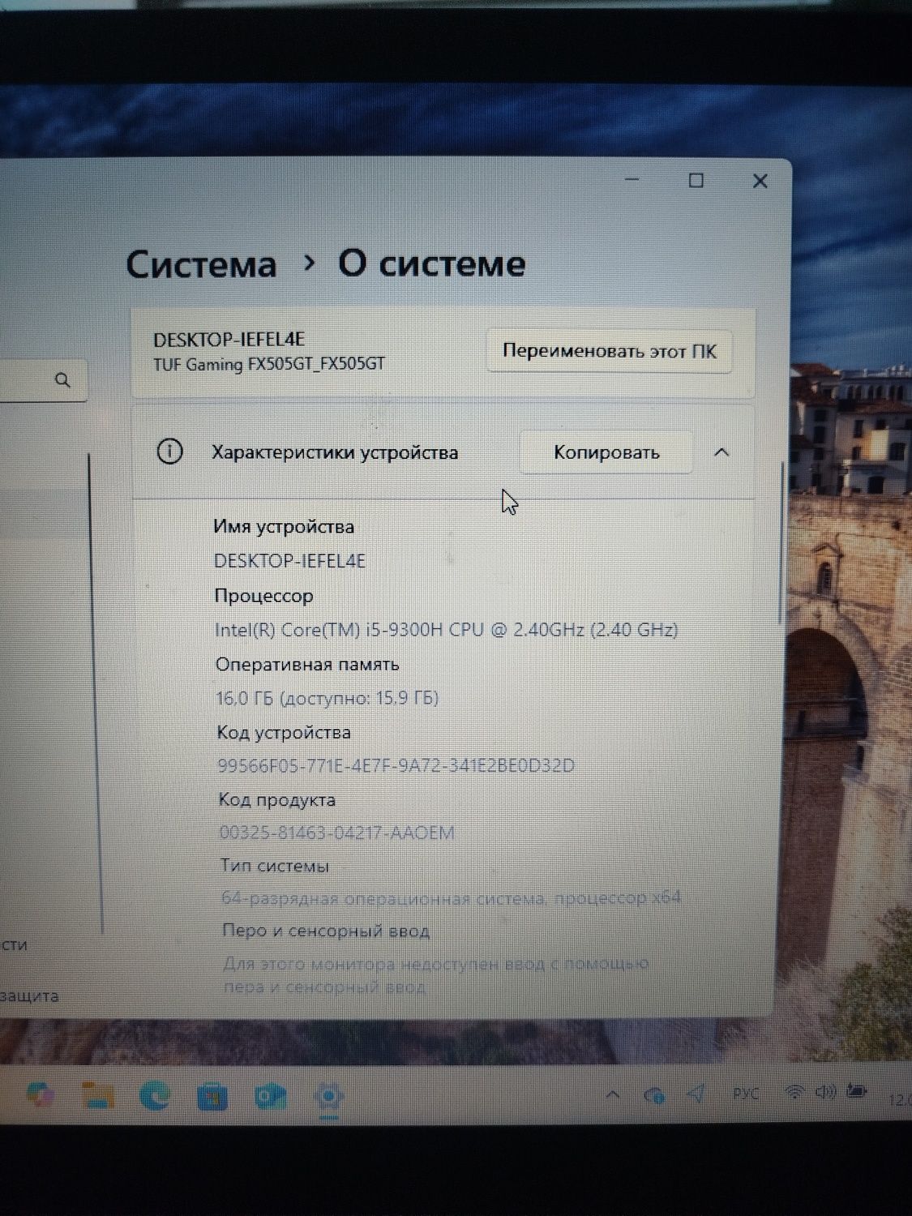Click the Имя устройства label
Screen dimensions: 912x1216
tap(284, 527)
